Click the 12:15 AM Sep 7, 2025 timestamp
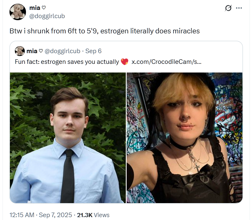The height and width of the screenshot is (220, 252). pyautogui.click(x=41, y=215)
